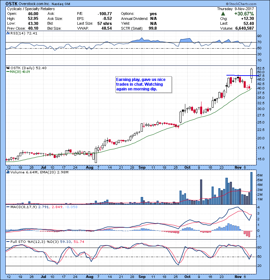Click the long white candle in early August

coord(96,155)
